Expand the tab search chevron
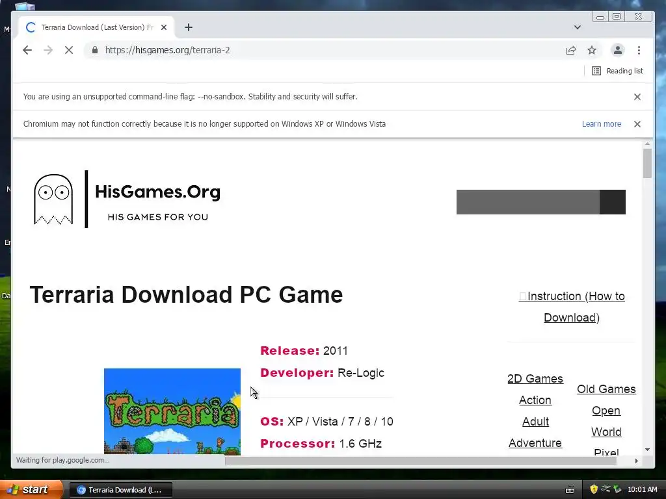Viewport: 666px width, 499px height. coord(578,27)
